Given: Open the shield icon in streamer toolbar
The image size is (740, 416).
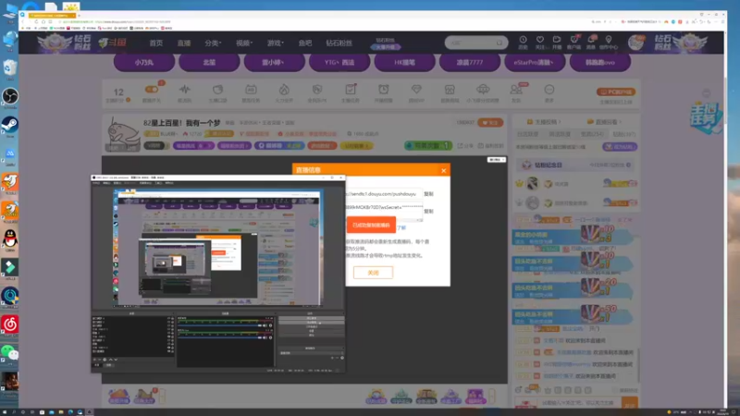Looking at the screenshot, I should tap(317, 90).
